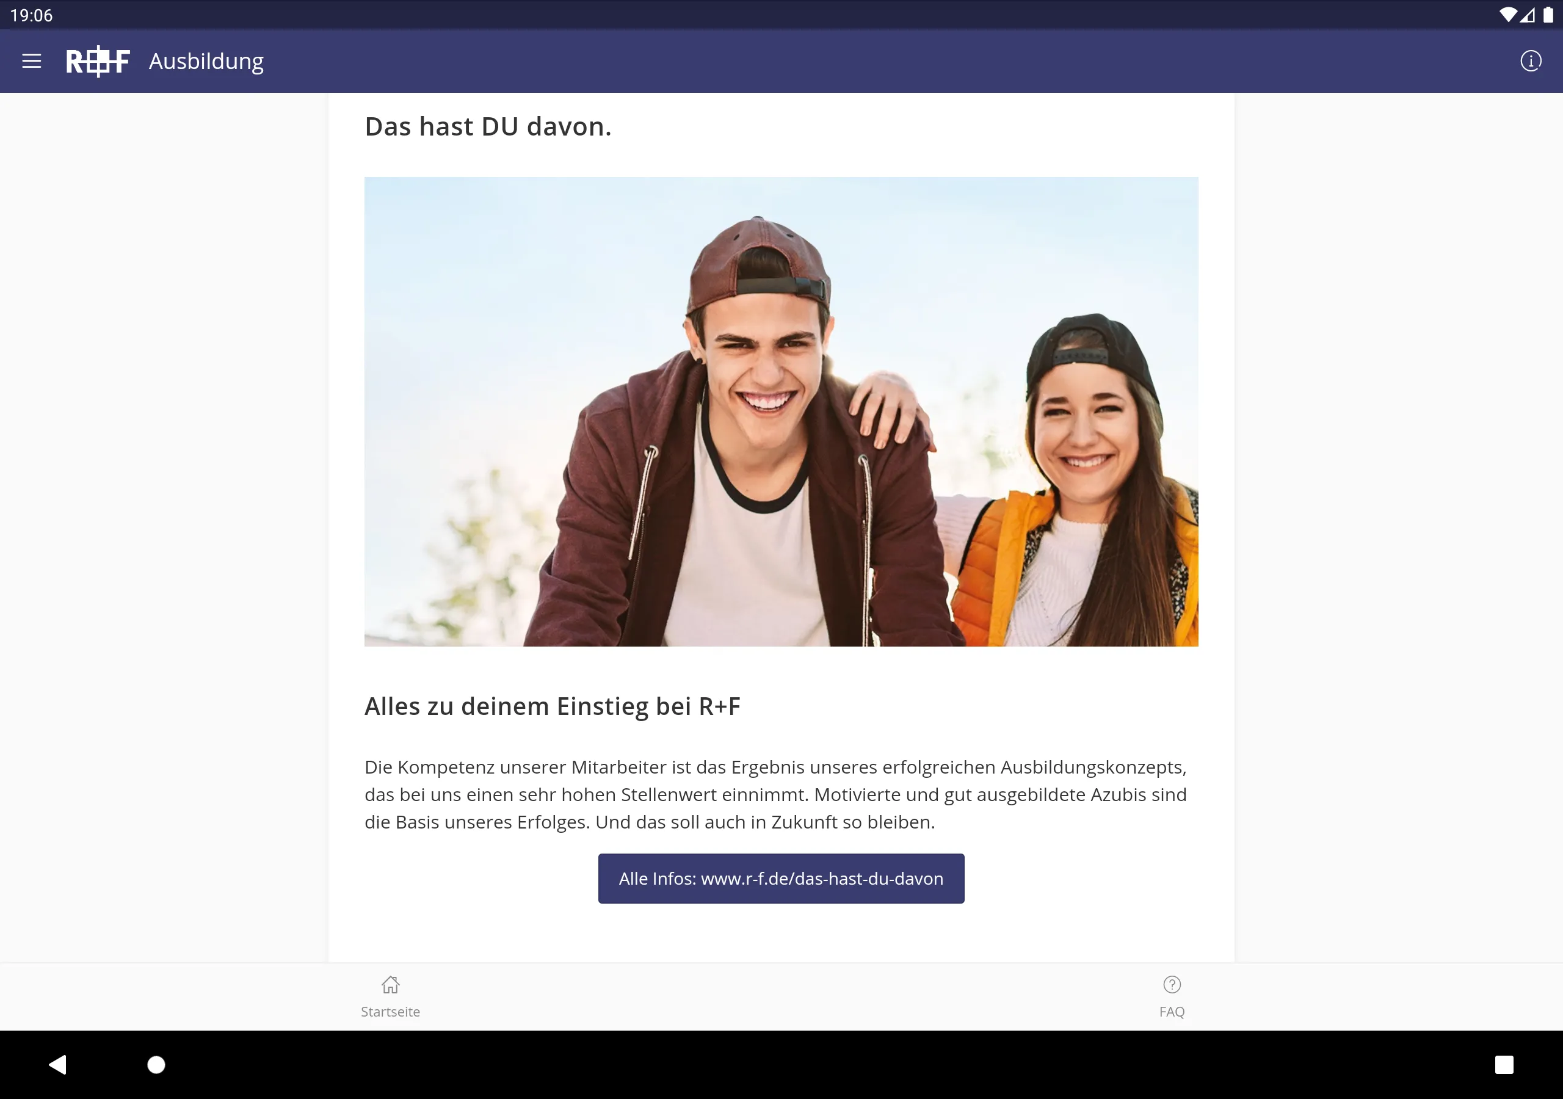The width and height of the screenshot is (1563, 1099).
Task: Click the Ausbildung title in header
Action: 206,62
